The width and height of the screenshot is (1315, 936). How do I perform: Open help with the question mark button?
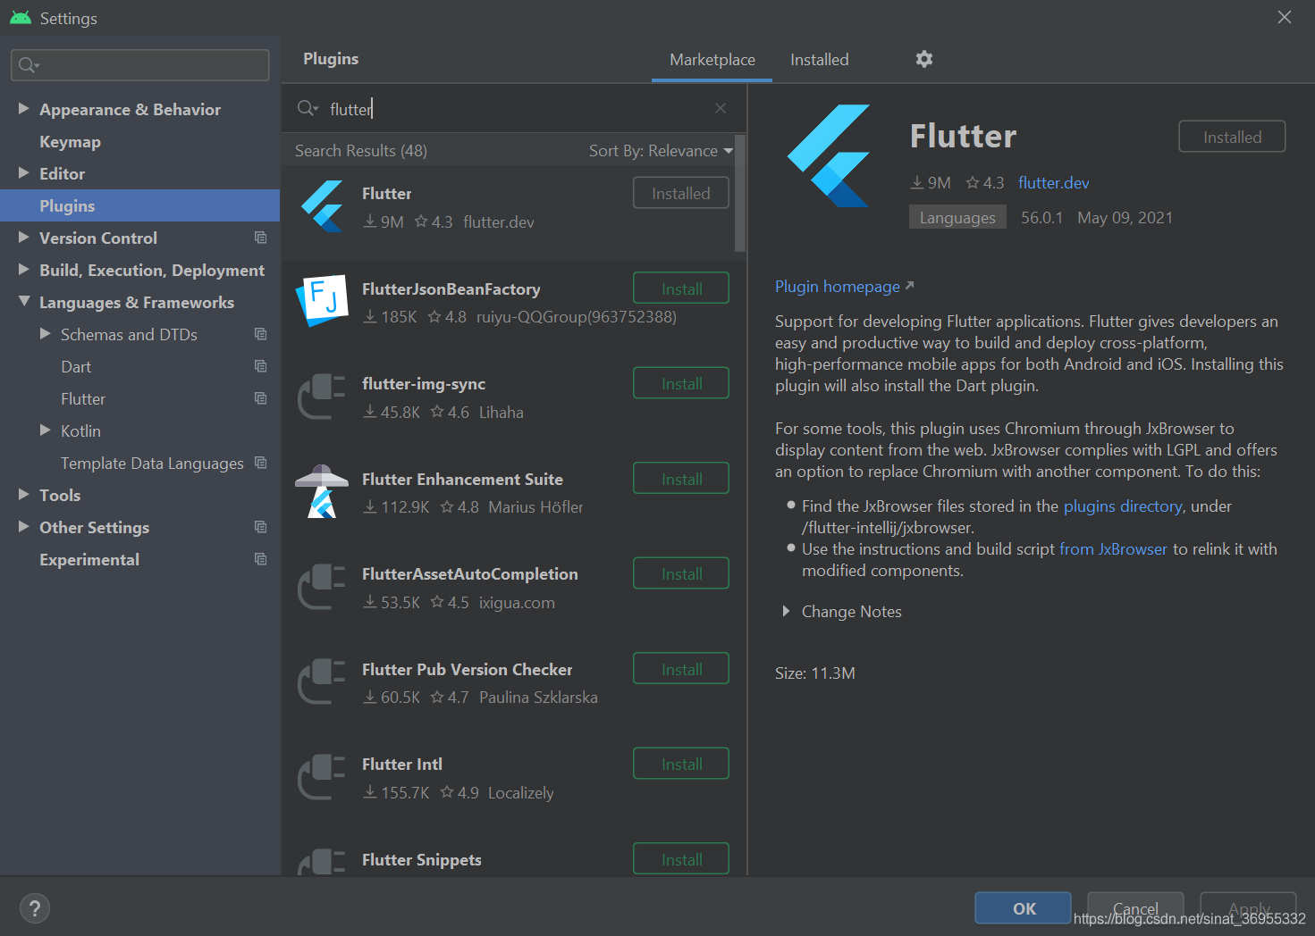click(35, 909)
